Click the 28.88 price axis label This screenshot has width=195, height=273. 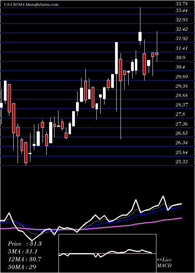click(181, 96)
